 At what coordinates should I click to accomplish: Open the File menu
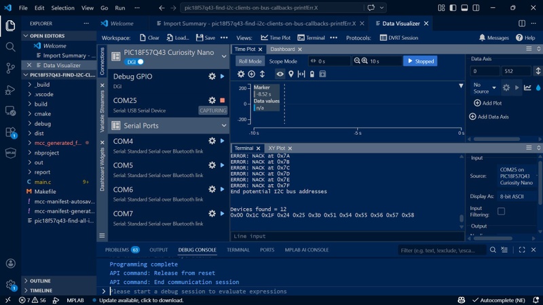click(x=23, y=7)
